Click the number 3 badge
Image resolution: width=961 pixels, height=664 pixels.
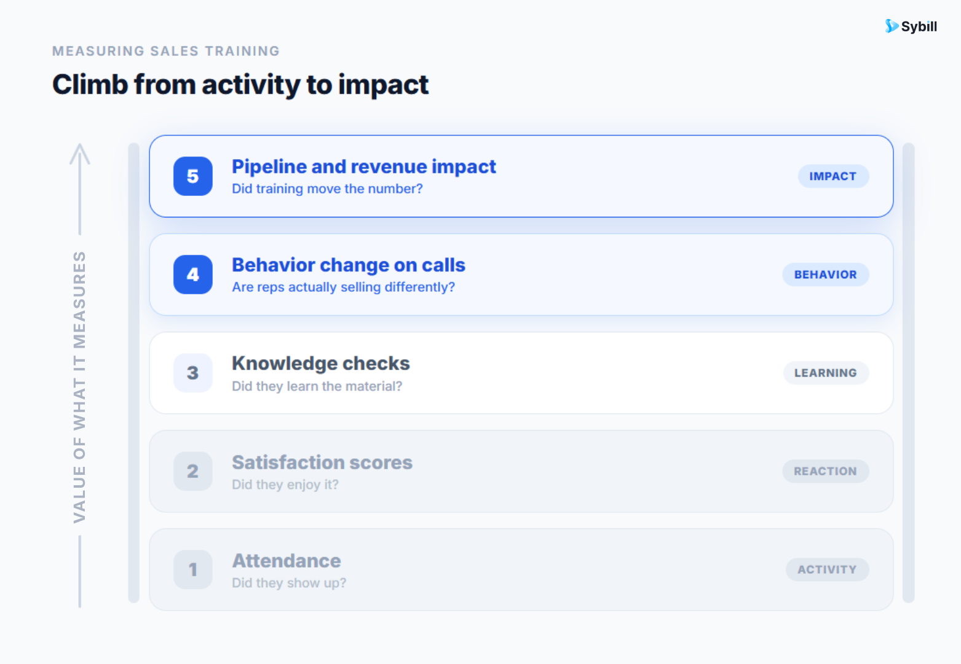(193, 373)
